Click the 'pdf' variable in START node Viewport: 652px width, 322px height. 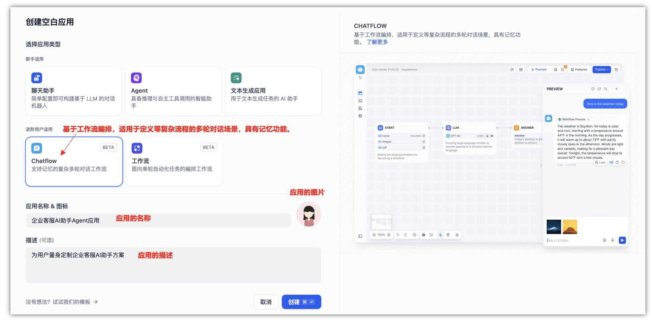(402, 148)
